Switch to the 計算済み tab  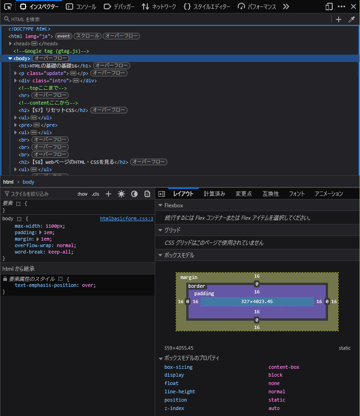[215, 194]
